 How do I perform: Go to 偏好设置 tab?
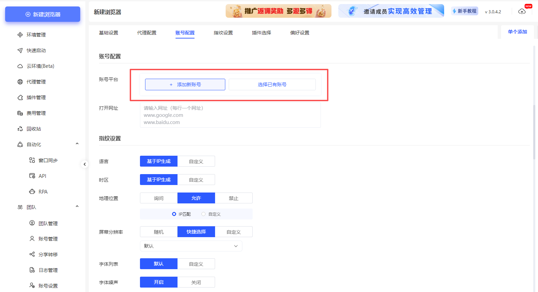(x=300, y=33)
